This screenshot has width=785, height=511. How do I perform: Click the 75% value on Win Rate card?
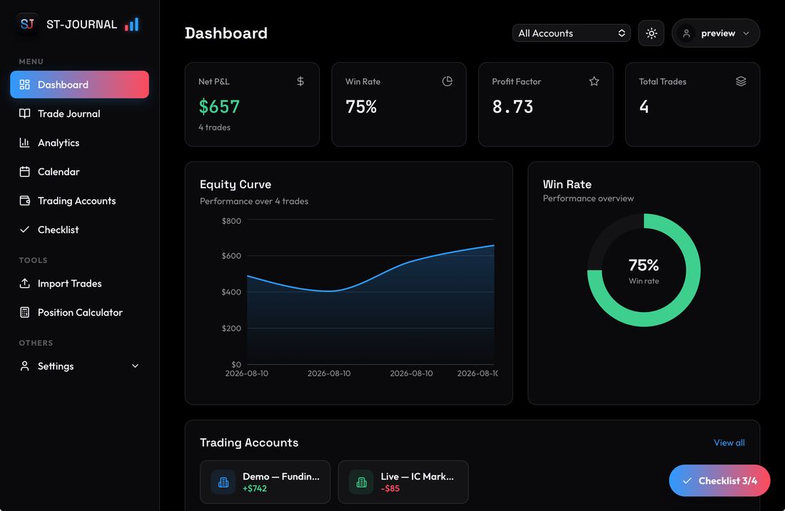coord(361,106)
